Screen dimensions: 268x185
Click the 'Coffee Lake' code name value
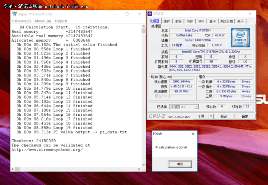click(x=184, y=35)
